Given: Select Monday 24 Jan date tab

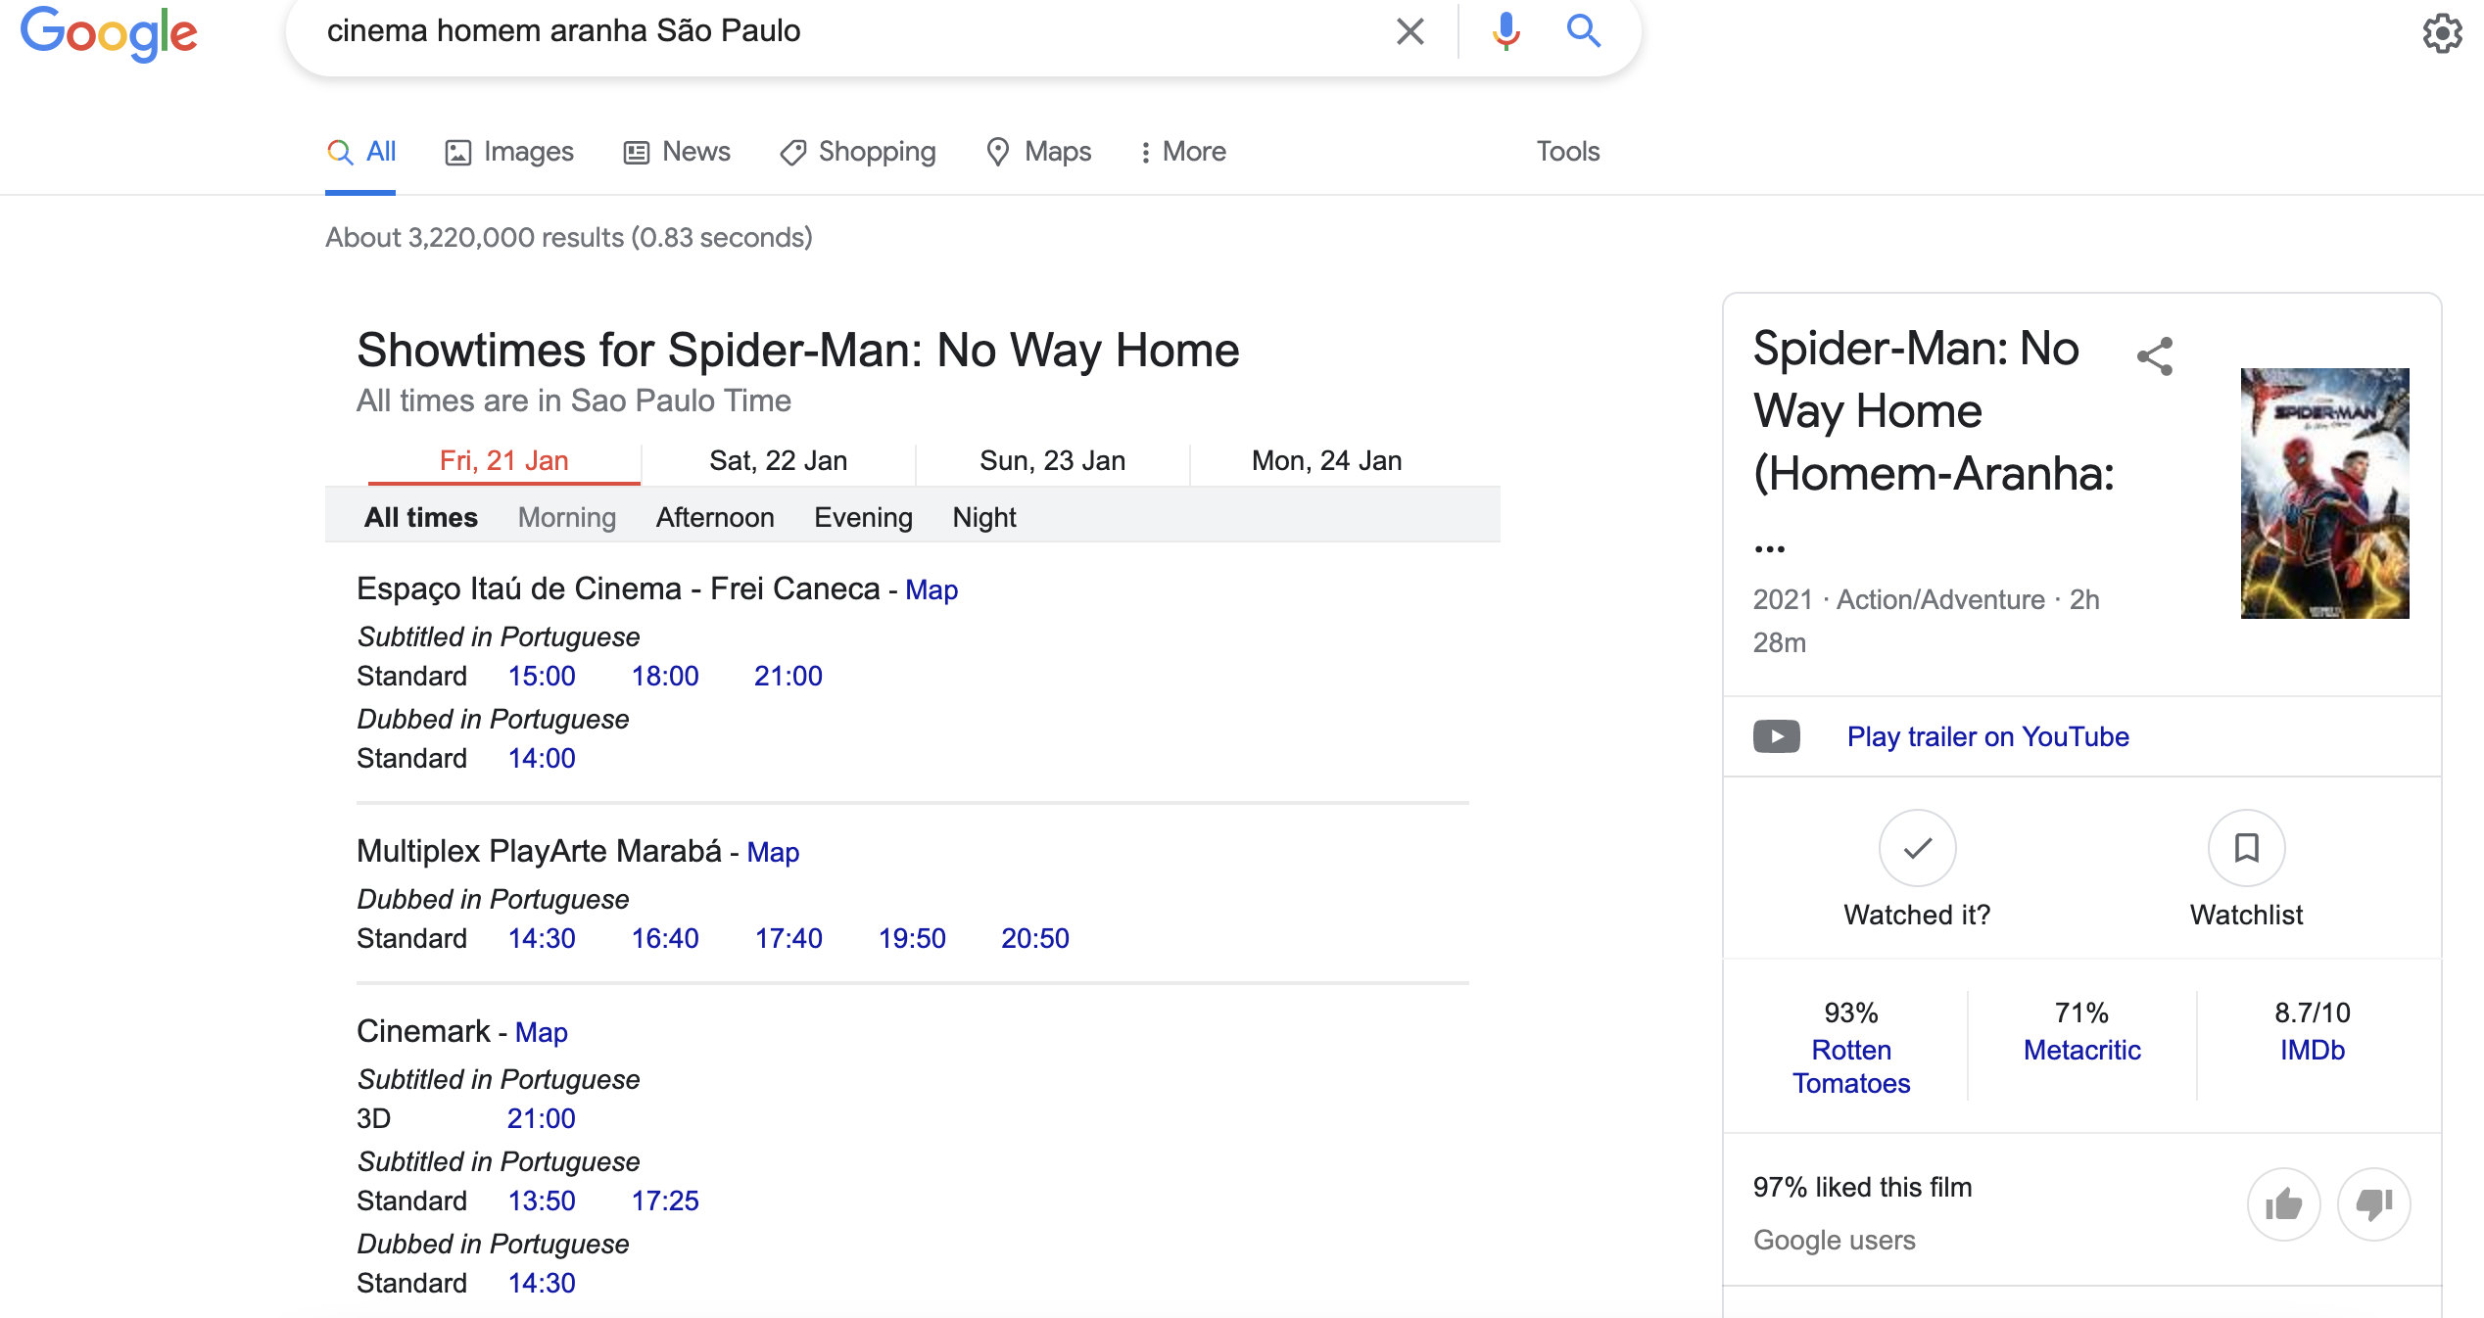Looking at the screenshot, I should tap(1326, 459).
